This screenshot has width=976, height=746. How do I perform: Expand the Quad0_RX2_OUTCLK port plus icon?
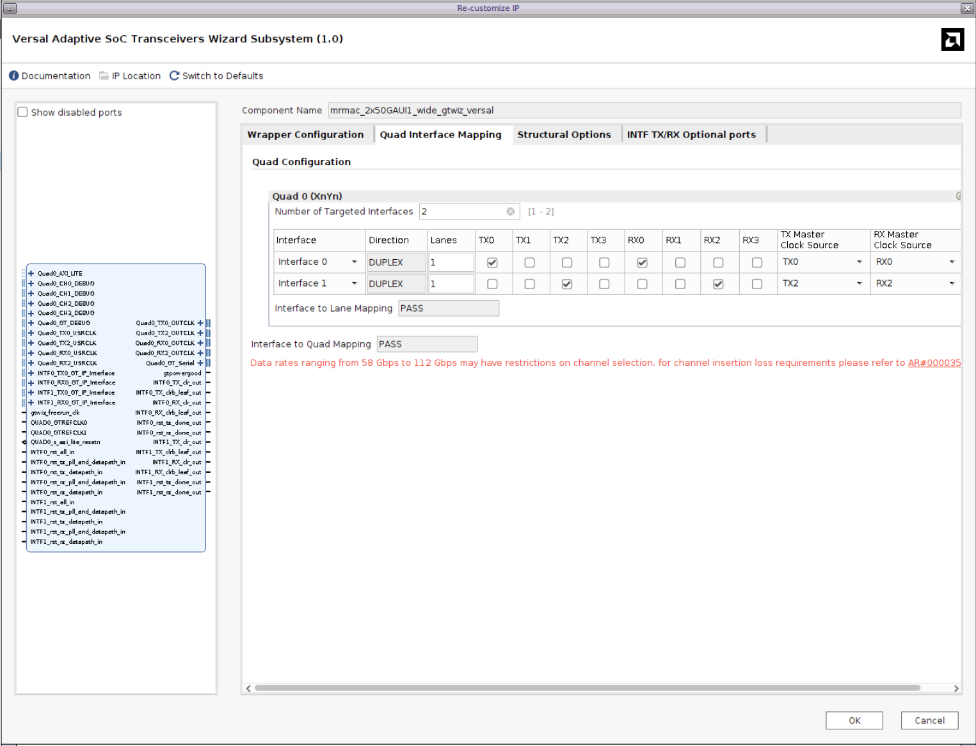[200, 353]
